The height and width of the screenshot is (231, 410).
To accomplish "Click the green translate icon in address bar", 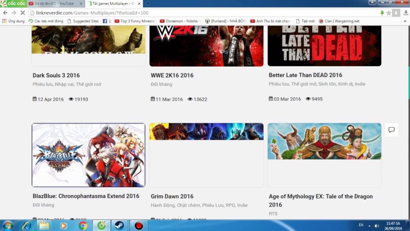I will (x=382, y=13).
